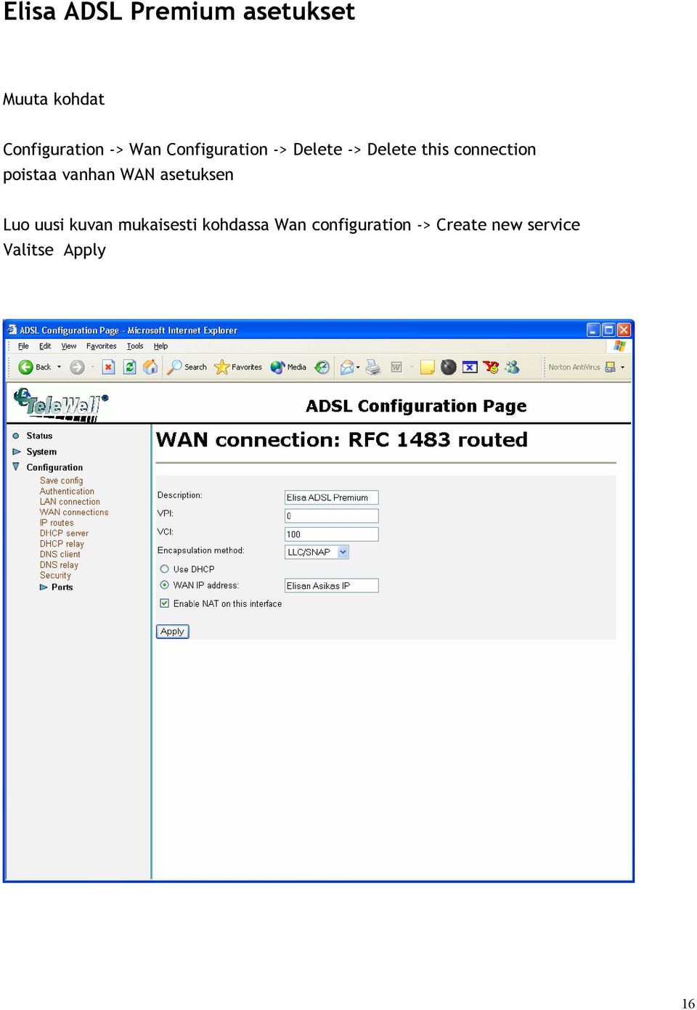Screen dimensions: 697x1010
Task: Click the red Yahoo-style Y icon
Action: [x=492, y=367]
